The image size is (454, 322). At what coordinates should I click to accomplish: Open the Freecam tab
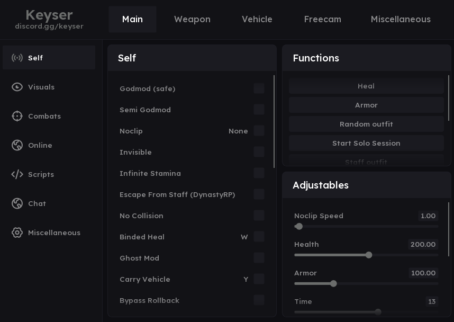tap(322, 19)
